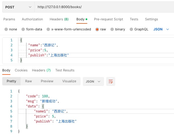Open the JSON body type dropdown

pos(161,29)
